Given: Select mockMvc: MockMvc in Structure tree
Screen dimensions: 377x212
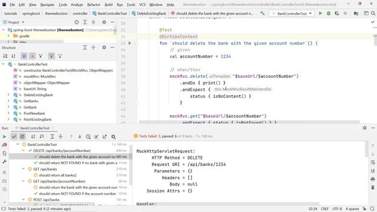Looking at the screenshot, I should pyautogui.click(x=39, y=77).
